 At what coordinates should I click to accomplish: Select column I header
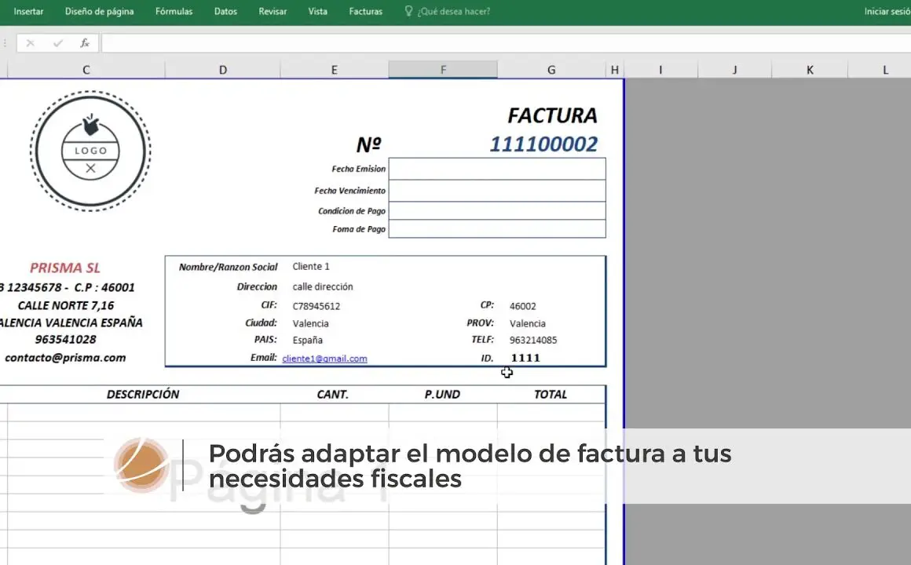tap(660, 70)
